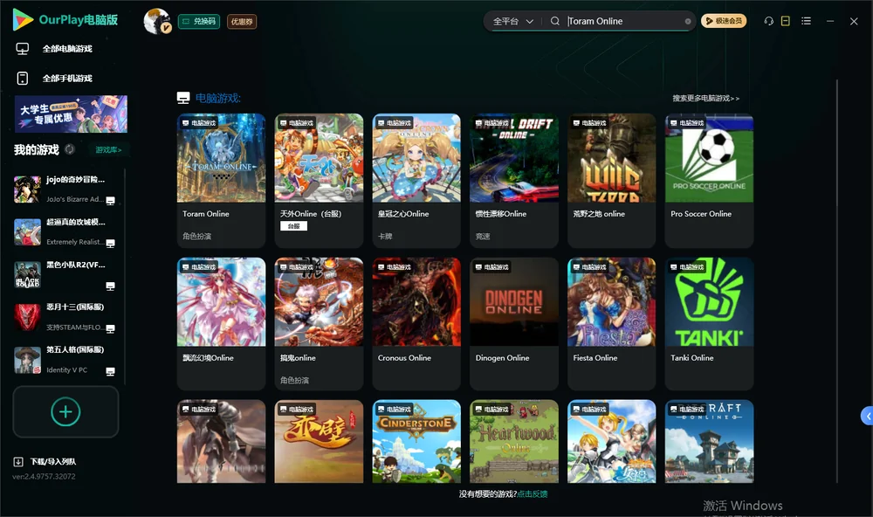Focus the search field containing Toram Online

[625, 21]
